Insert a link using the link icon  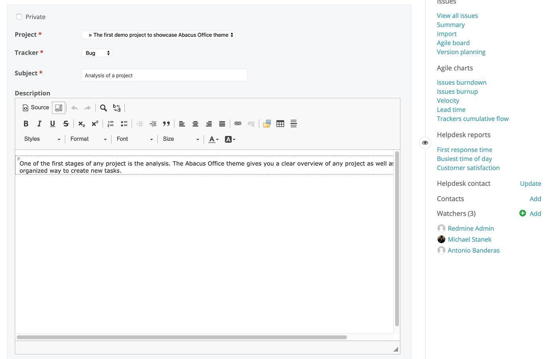(238, 124)
